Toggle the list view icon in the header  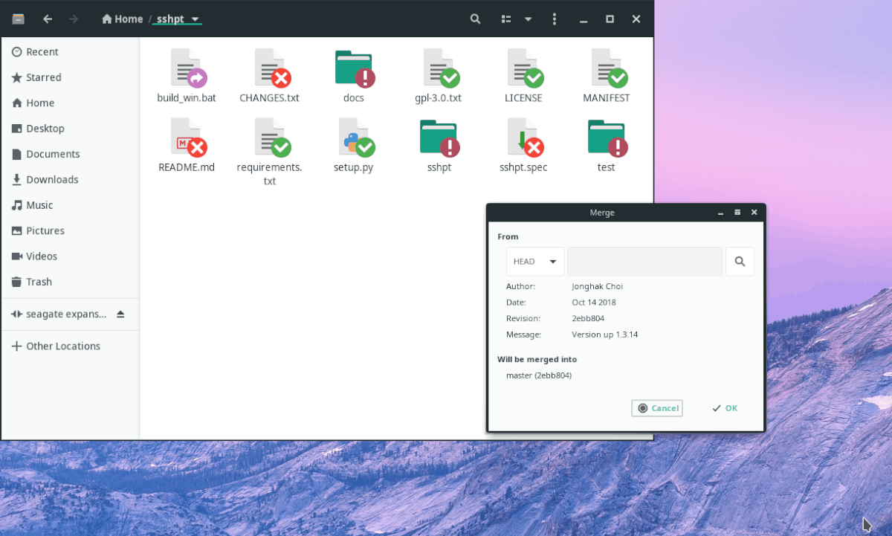(x=507, y=19)
